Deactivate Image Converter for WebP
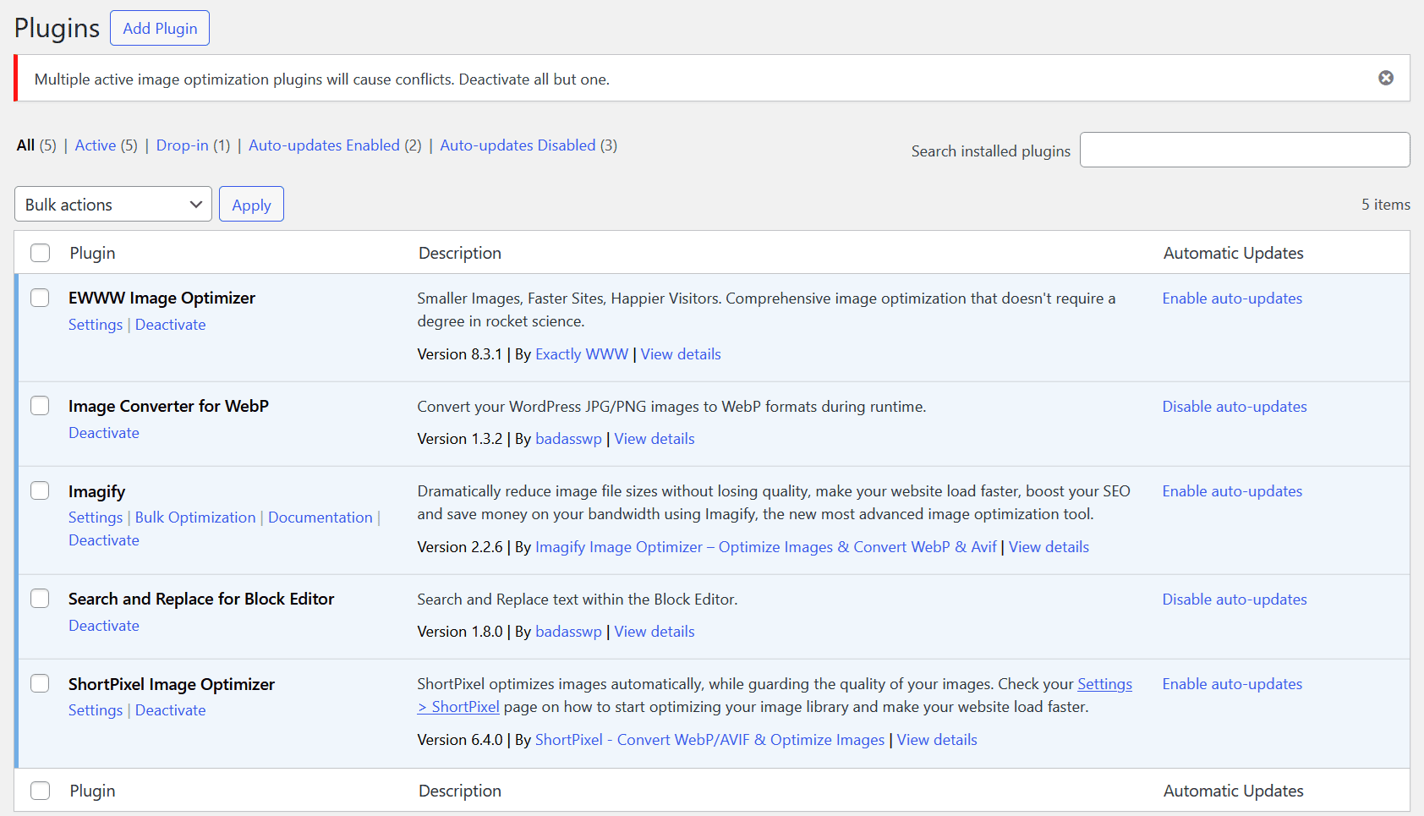Screen dimensions: 1424x816 [x=104, y=433]
